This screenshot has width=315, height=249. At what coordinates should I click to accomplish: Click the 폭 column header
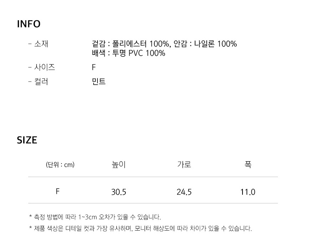pyautogui.click(x=248, y=165)
